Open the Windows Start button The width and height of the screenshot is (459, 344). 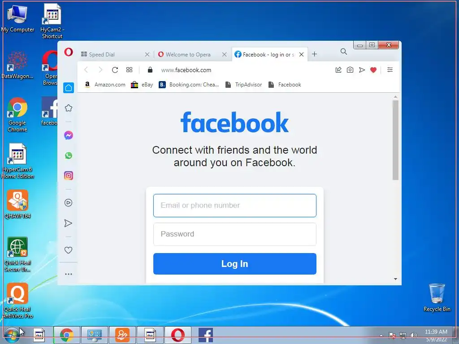(12, 335)
